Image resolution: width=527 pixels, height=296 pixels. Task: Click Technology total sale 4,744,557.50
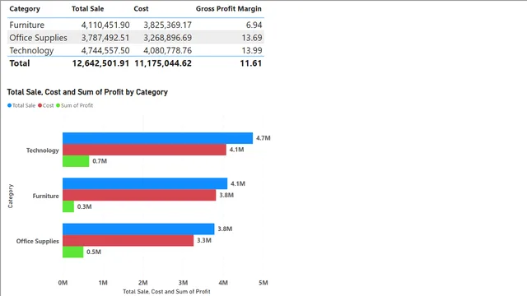(105, 50)
